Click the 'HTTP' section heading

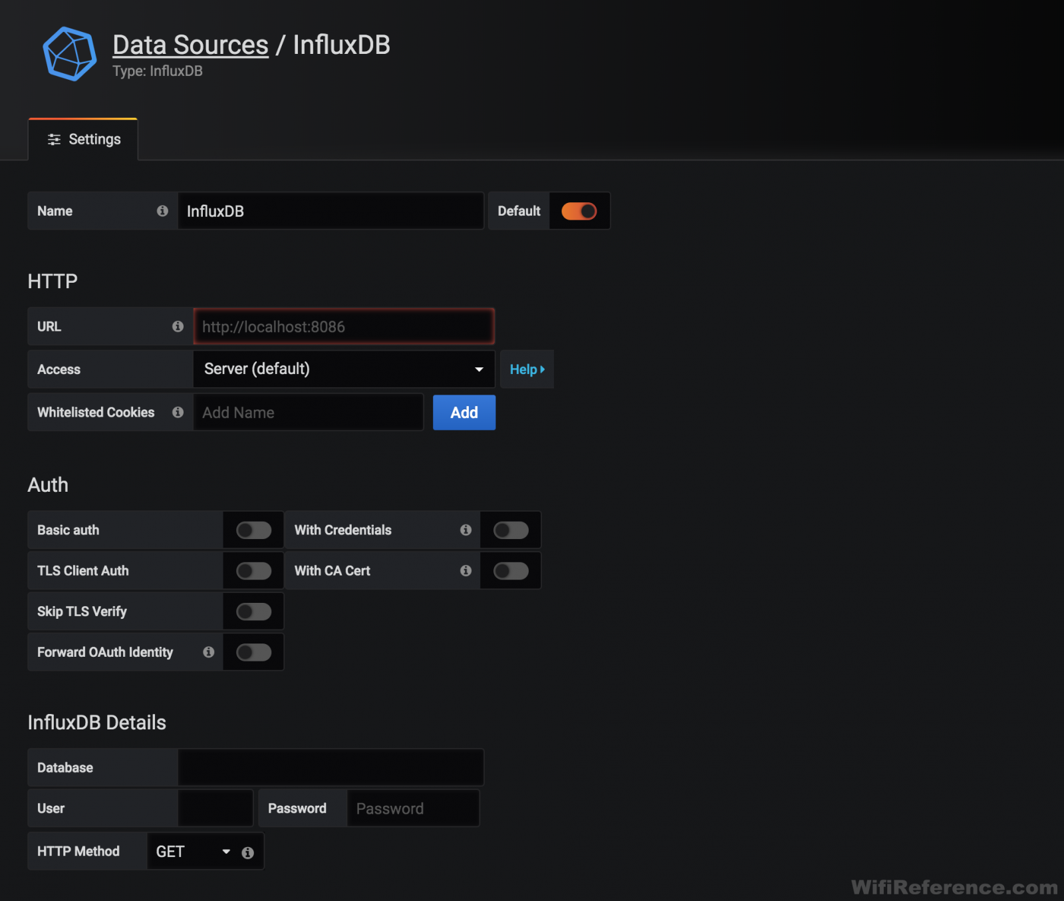tap(53, 281)
